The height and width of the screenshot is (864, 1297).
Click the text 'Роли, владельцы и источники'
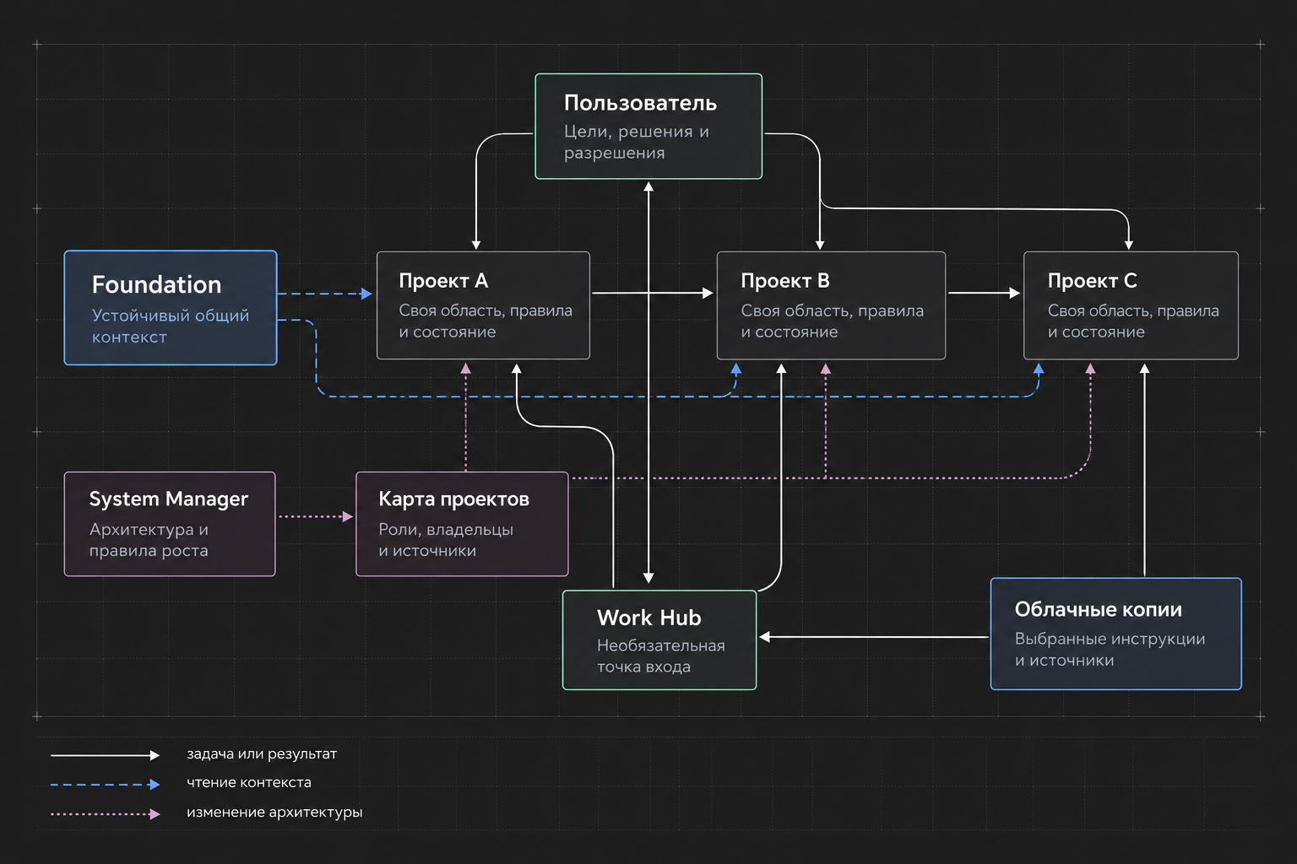(x=446, y=540)
